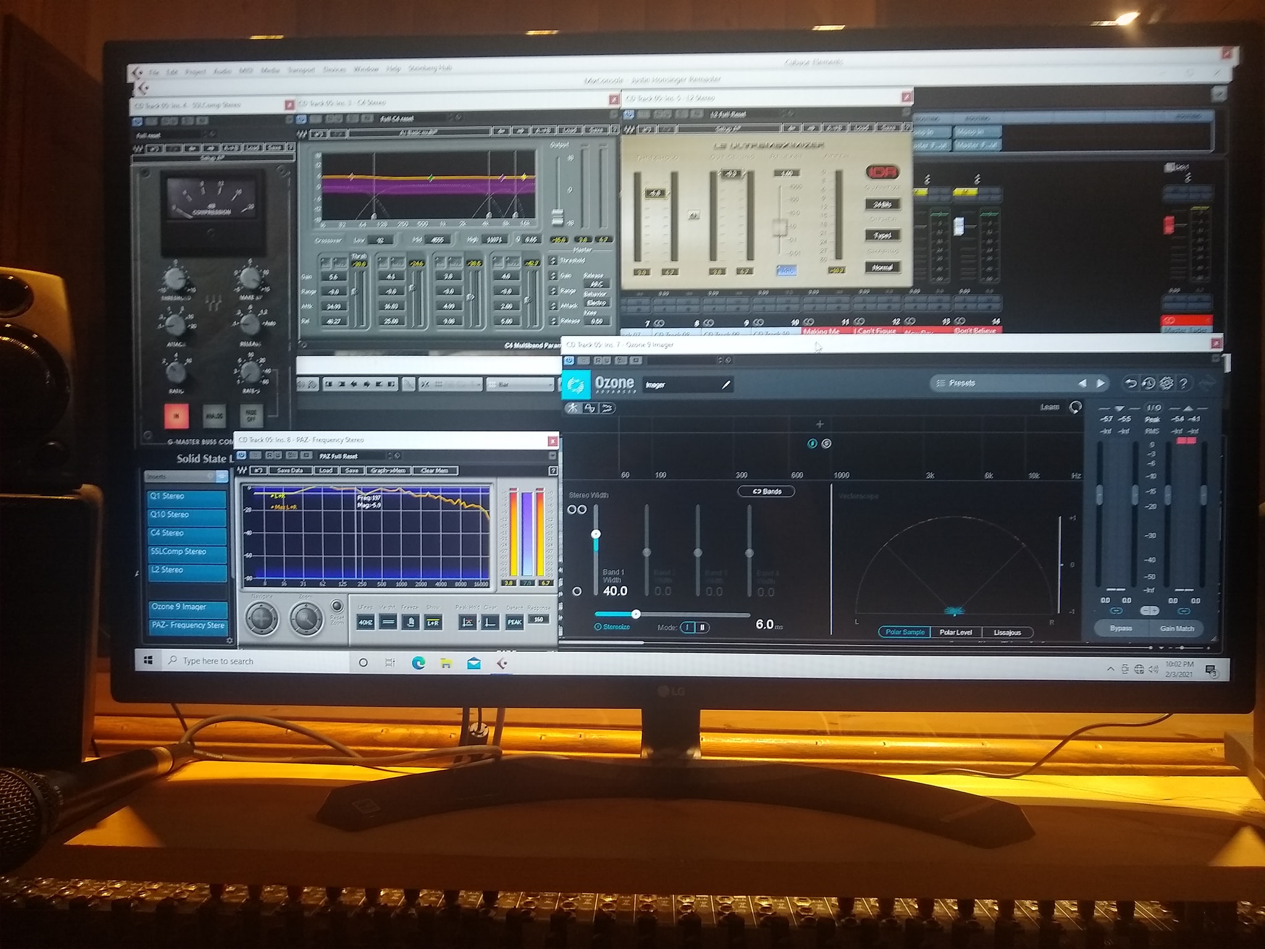Open Ozone settings gear icon
1265x949 pixels.
(1166, 384)
